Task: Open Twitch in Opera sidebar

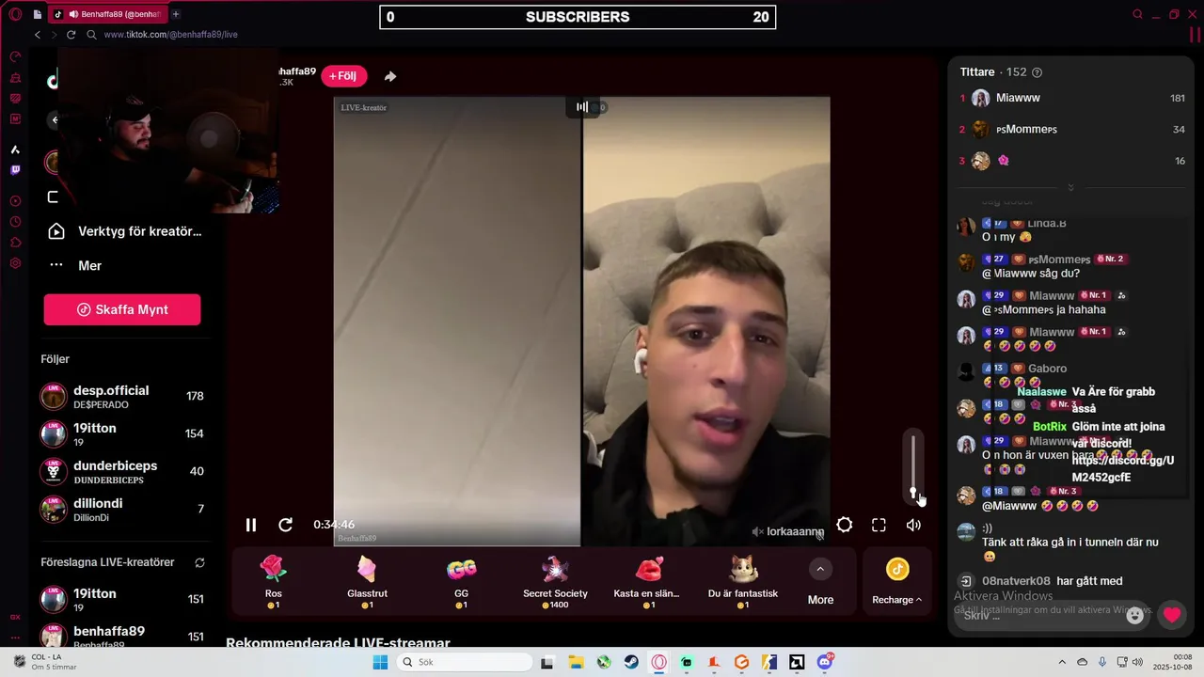Action: click(15, 170)
